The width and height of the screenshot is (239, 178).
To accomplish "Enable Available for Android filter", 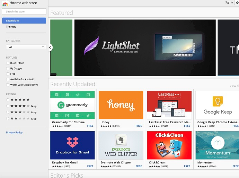I will (x=8, y=79).
